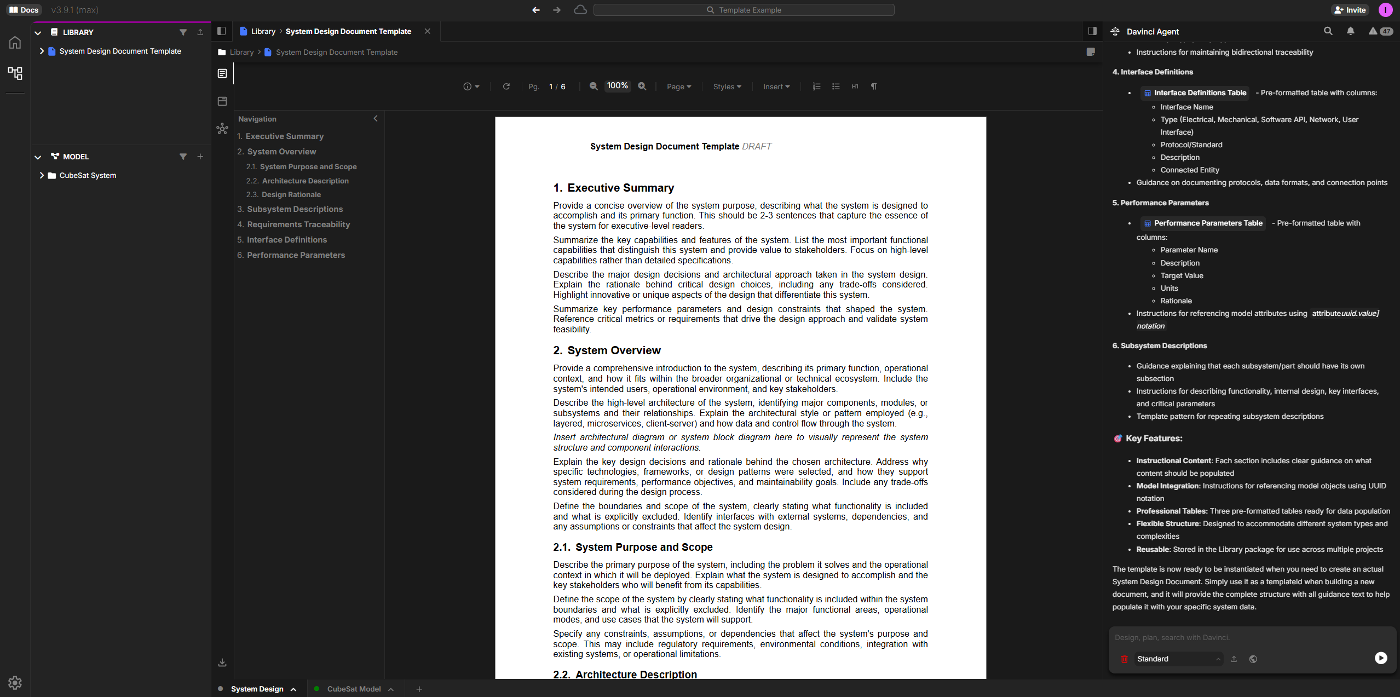Toggle the left sidebar panel
1400x697 pixels.
pyautogui.click(x=221, y=31)
